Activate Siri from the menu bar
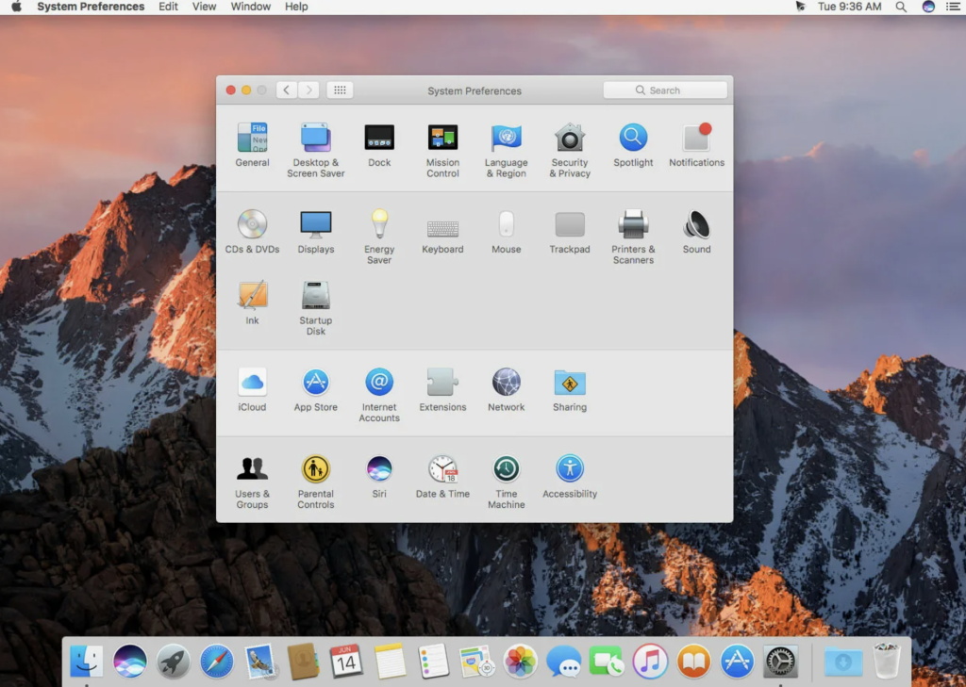This screenshot has height=687, width=966. click(x=928, y=7)
